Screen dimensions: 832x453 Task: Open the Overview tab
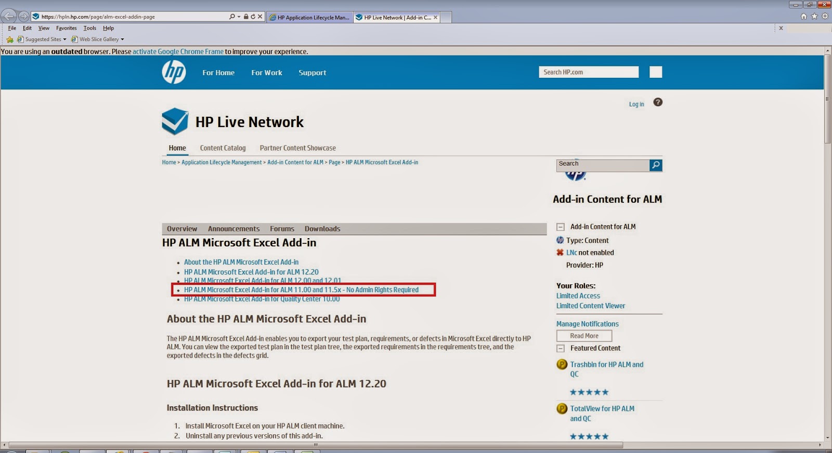tap(182, 229)
